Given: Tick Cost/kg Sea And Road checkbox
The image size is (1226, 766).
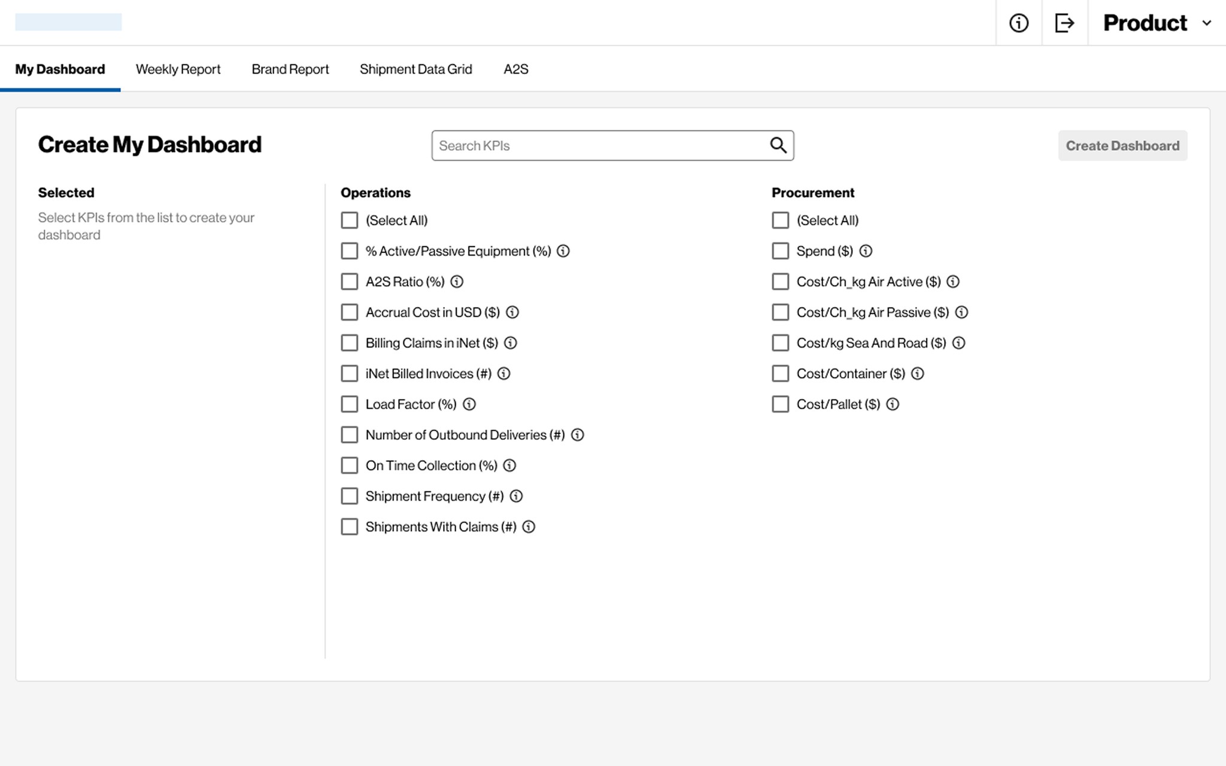Looking at the screenshot, I should [780, 343].
